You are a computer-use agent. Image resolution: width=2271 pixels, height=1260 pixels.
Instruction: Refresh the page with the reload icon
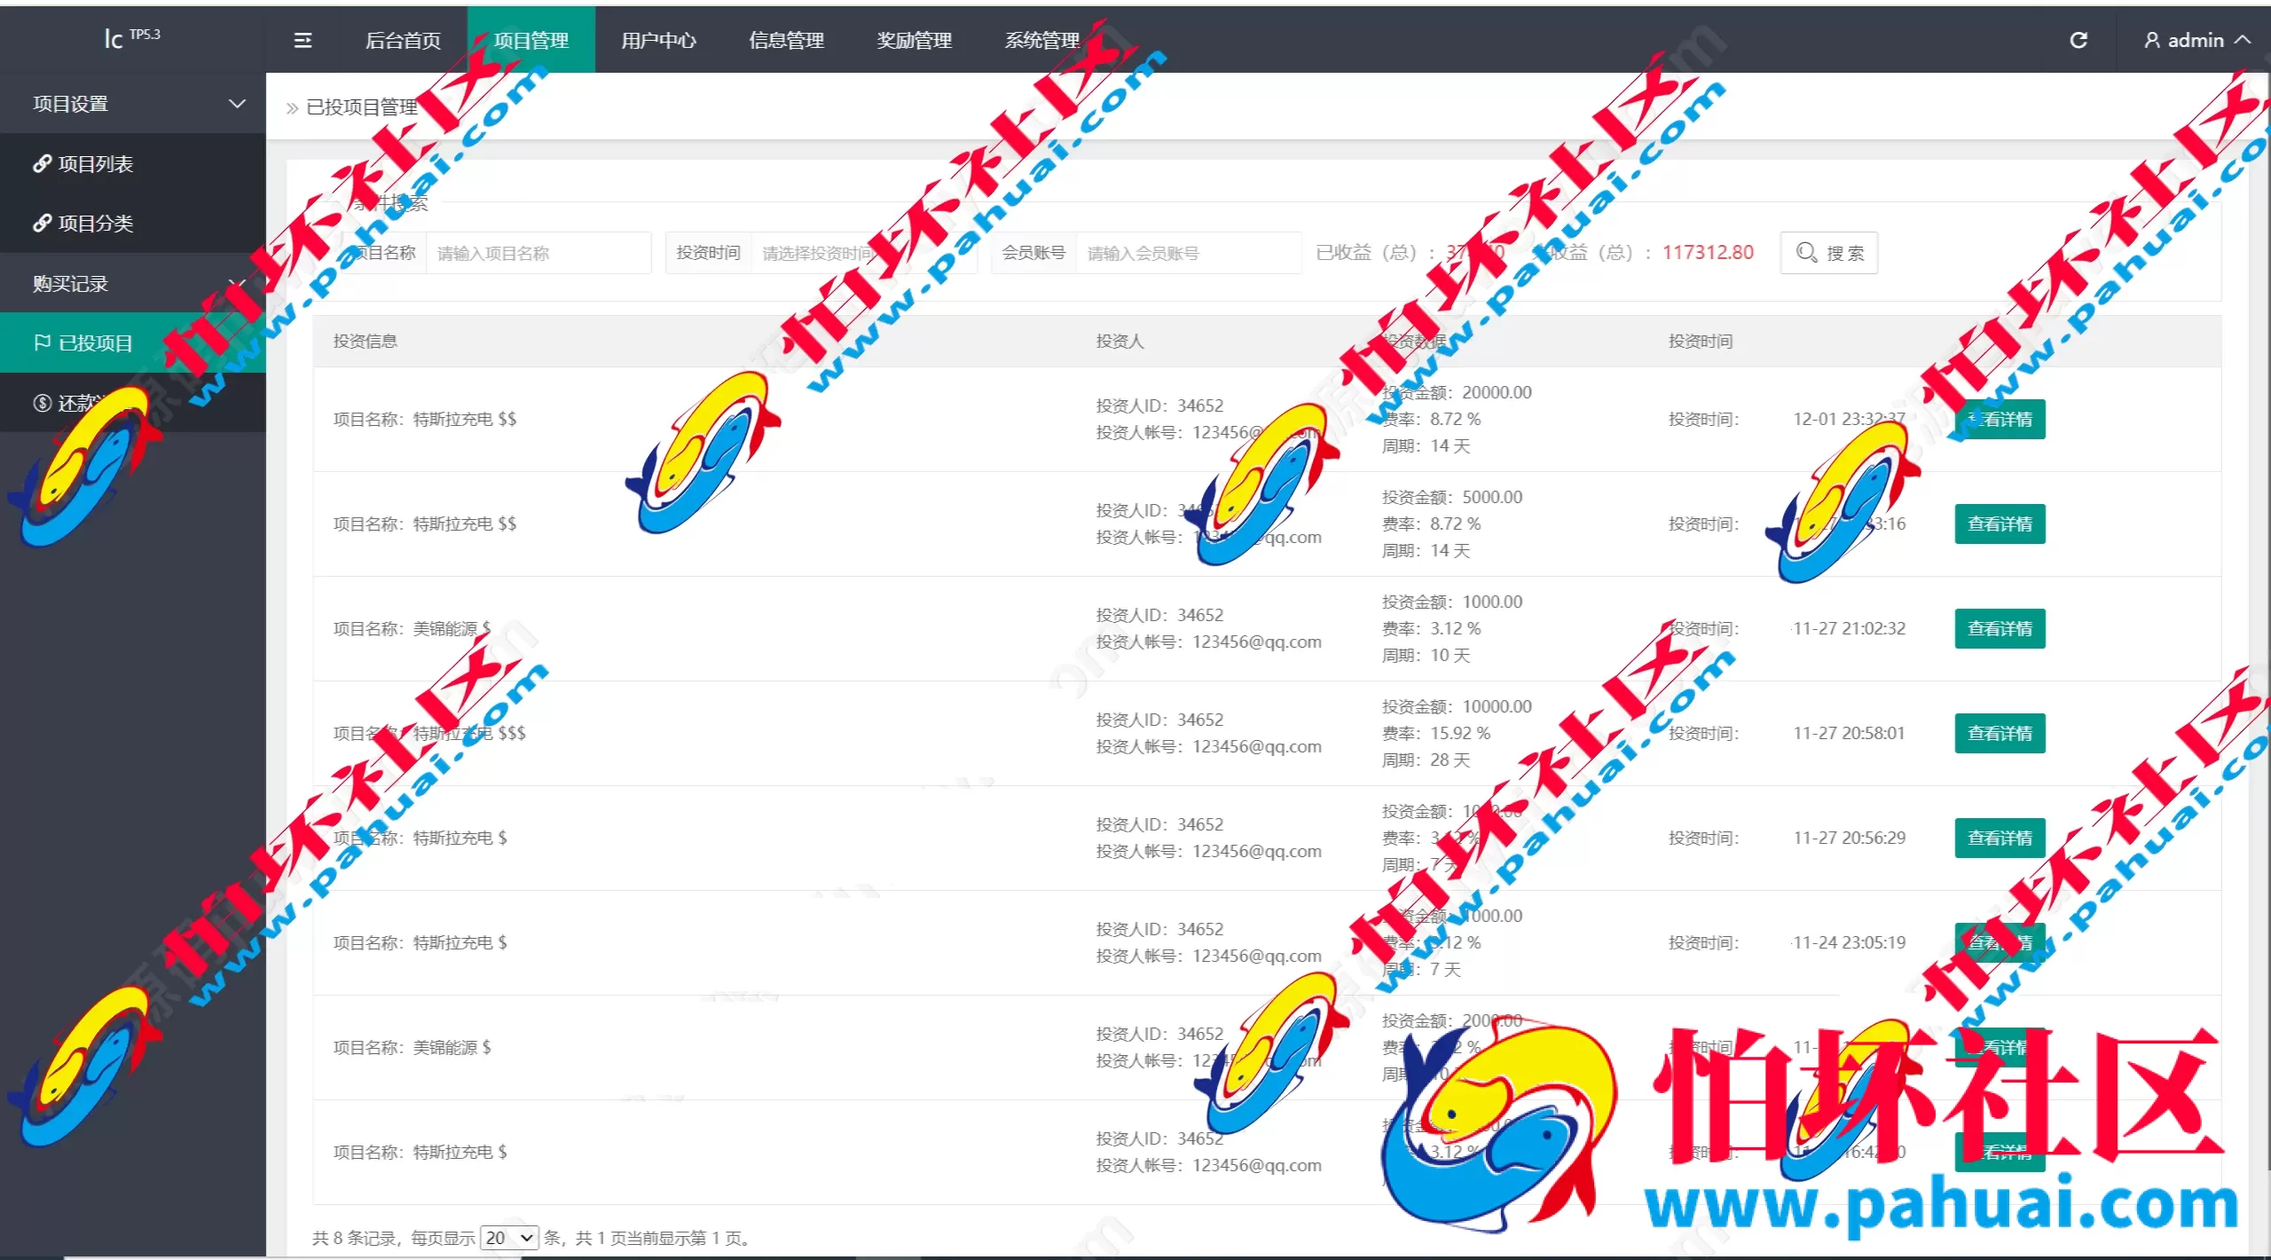click(2078, 40)
